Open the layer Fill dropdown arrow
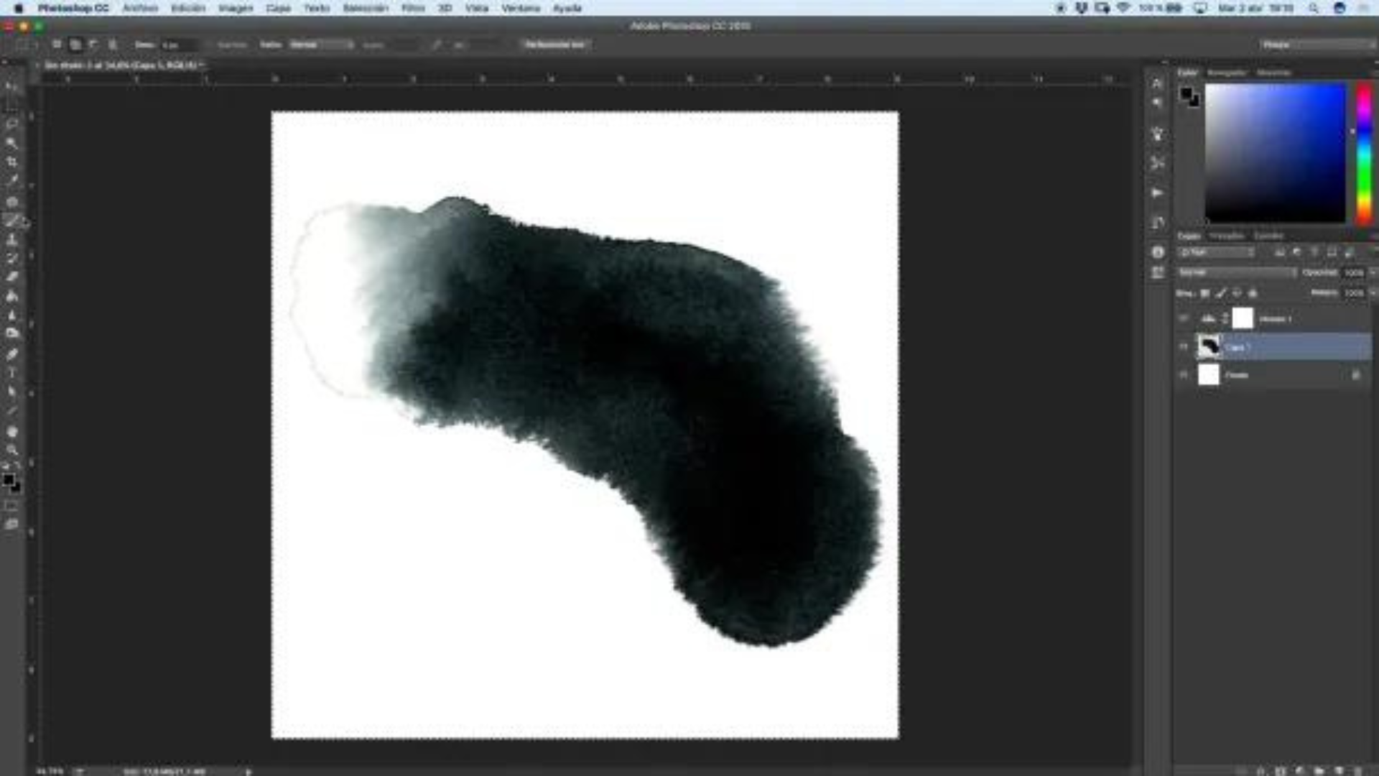The width and height of the screenshot is (1379, 776). click(1373, 293)
